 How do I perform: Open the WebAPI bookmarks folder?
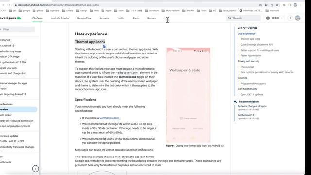(189, 11)
